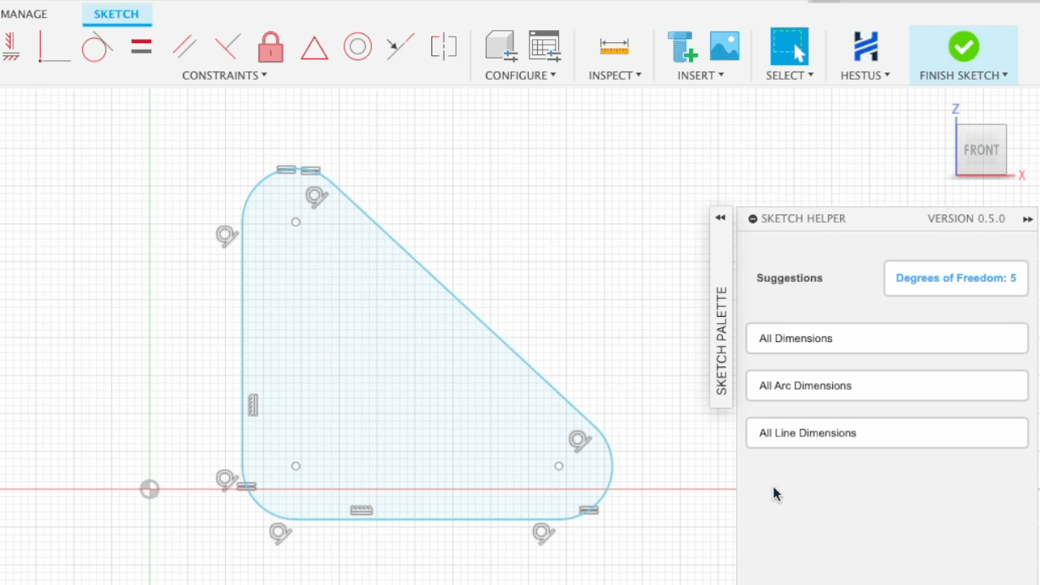Collapse Sketch Palette using double-left arrows
Viewport: 1040px width, 585px height.
pos(720,218)
